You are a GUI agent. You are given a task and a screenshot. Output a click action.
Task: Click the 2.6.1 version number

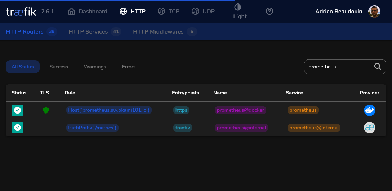(48, 12)
